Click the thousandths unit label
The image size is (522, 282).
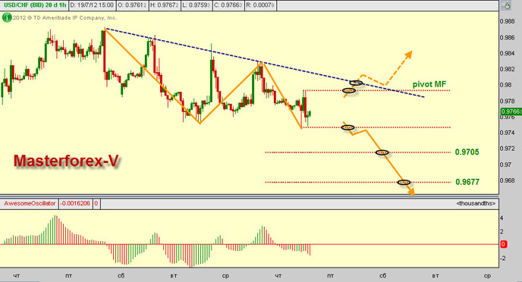[x=476, y=203]
